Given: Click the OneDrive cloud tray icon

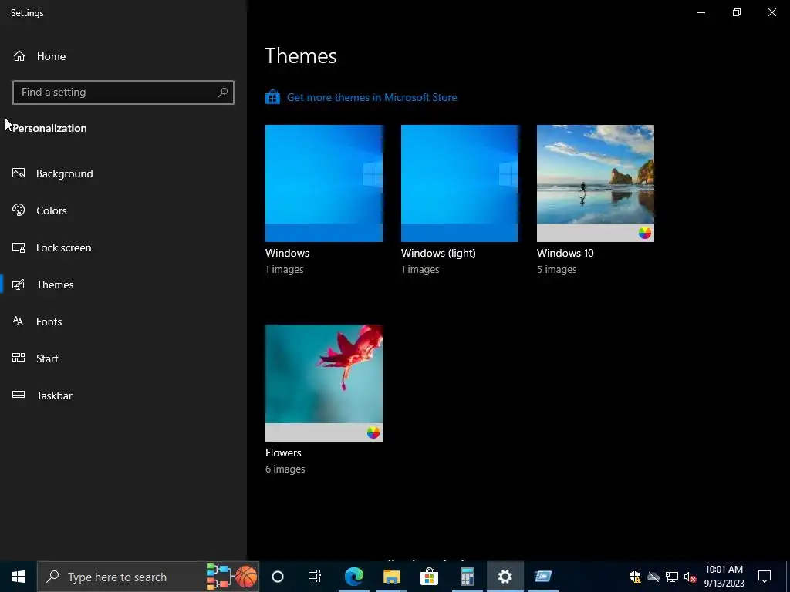Looking at the screenshot, I should pos(653,577).
